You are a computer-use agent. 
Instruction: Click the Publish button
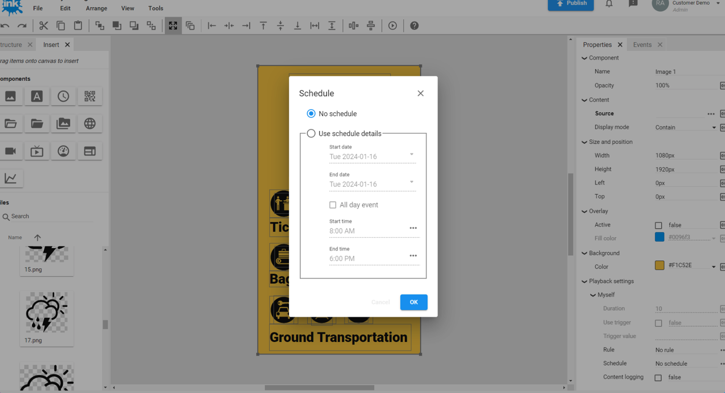pyautogui.click(x=571, y=4)
